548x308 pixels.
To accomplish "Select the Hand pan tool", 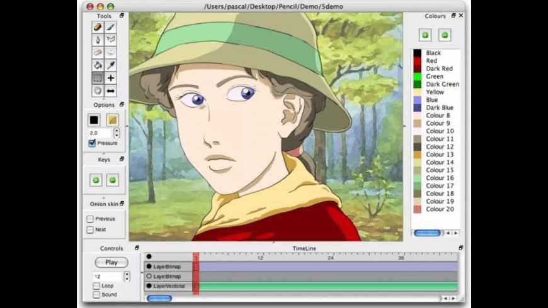I will click(97, 91).
